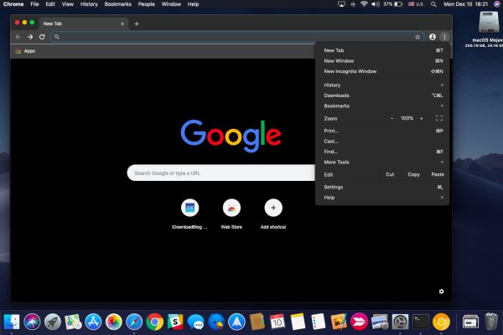This screenshot has height=335, width=503.
Task: Click the browser back arrow
Action: [18, 37]
